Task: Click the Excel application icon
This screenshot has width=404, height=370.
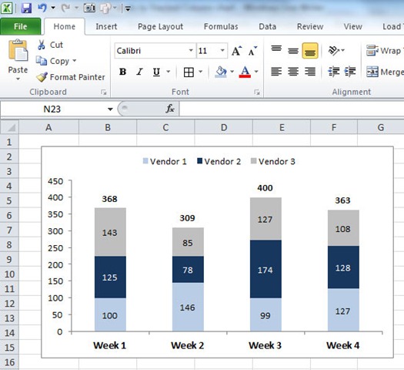Action: click(x=6, y=8)
